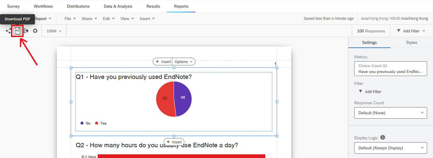Click the Insert button above the Q1 chart
The image size is (433, 158).
tap(163, 62)
